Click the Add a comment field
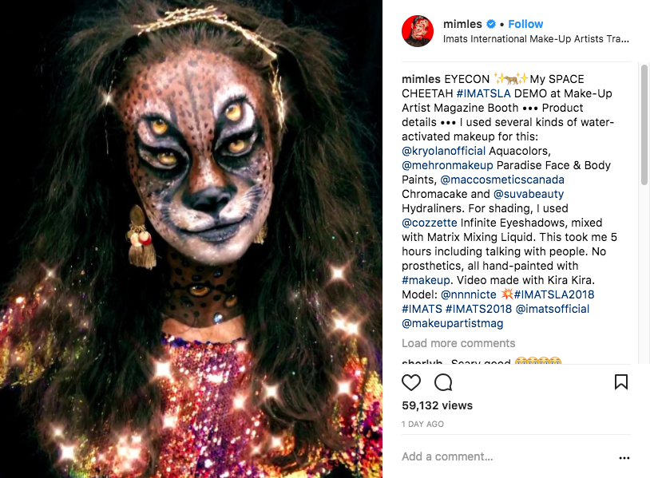Image resolution: width=650 pixels, height=478 pixels. [503, 457]
